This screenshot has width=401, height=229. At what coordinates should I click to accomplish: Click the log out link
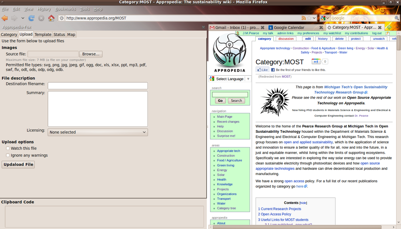click(x=377, y=33)
